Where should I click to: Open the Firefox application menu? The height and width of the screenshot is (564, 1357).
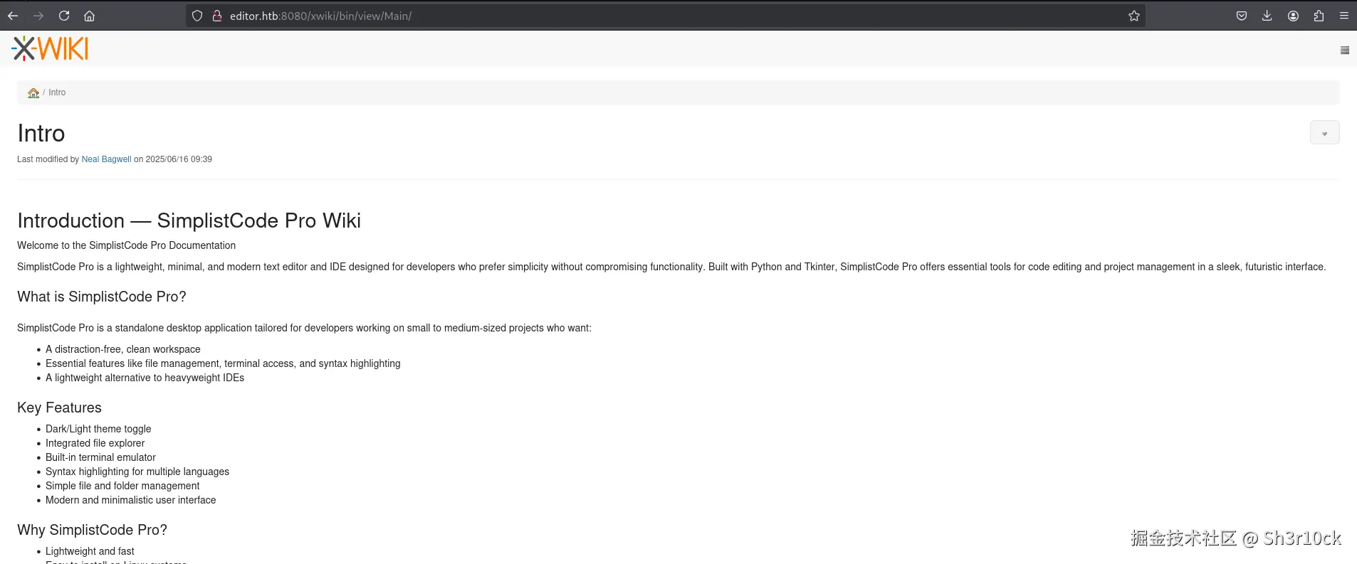1344,16
